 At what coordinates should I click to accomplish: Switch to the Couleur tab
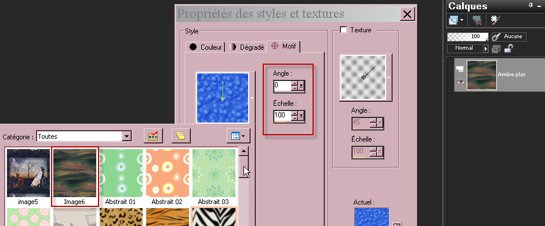206,47
